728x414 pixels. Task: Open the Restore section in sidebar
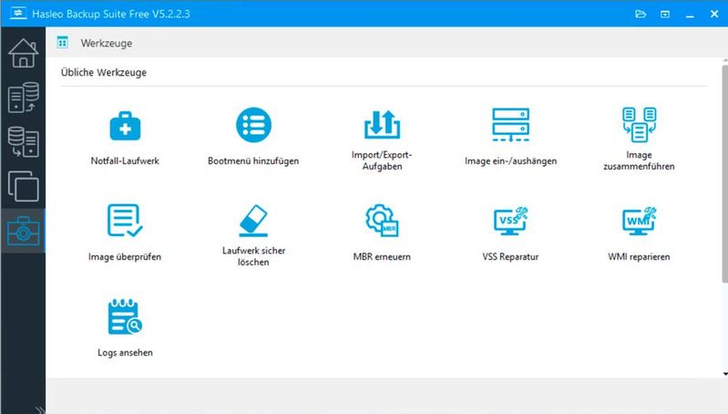pyautogui.click(x=23, y=141)
